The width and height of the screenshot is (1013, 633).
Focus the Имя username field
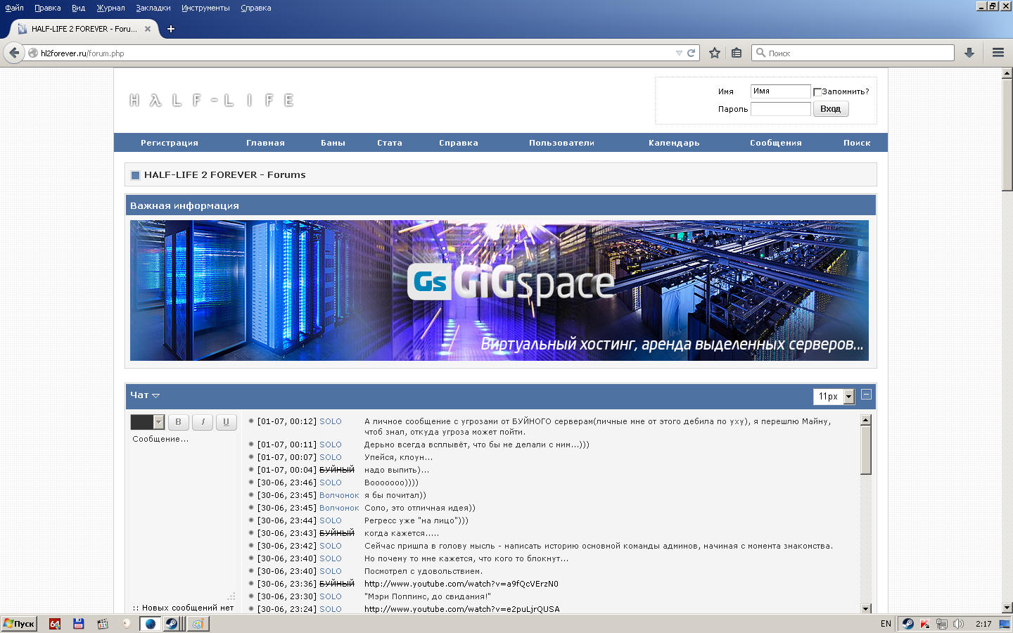tap(781, 91)
